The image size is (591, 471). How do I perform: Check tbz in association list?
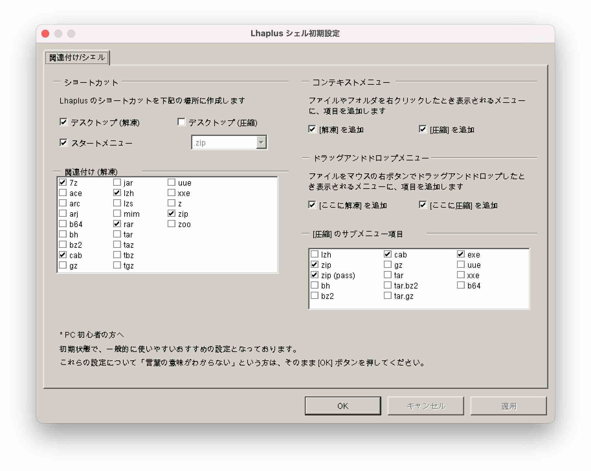(x=117, y=255)
